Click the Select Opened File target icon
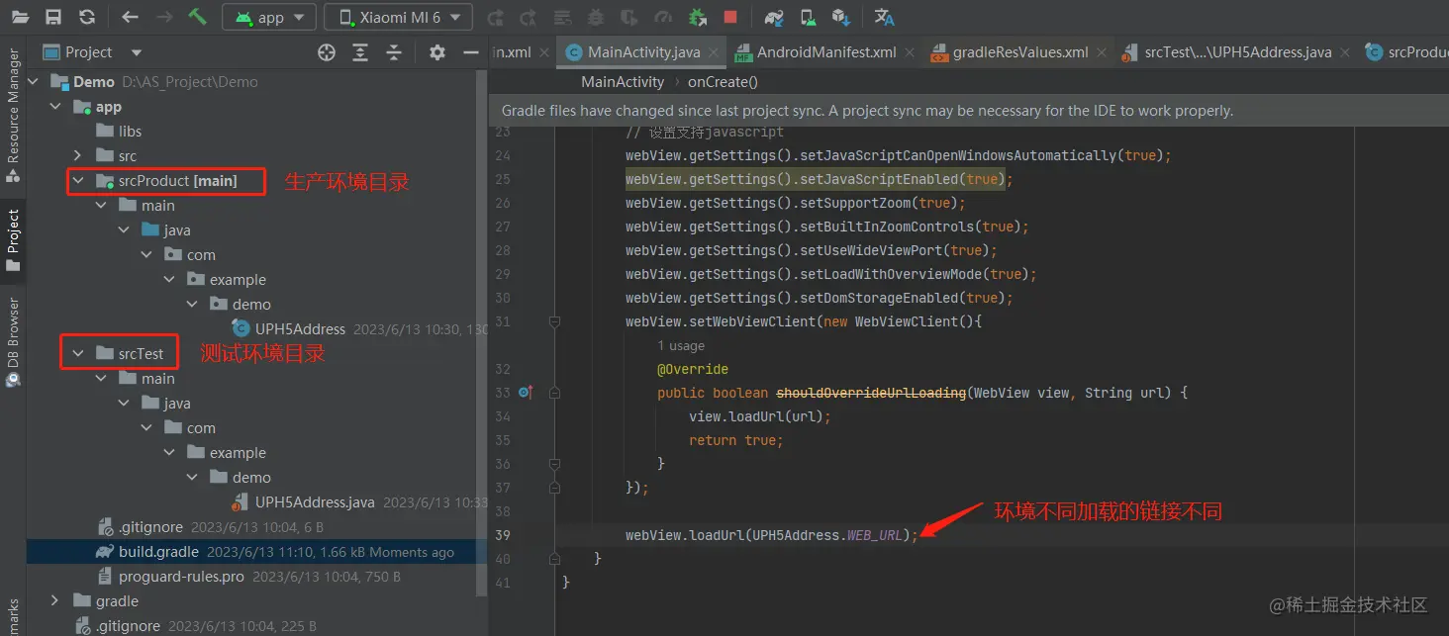The height and width of the screenshot is (636, 1449). pyautogui.click(x=327, y=52)
